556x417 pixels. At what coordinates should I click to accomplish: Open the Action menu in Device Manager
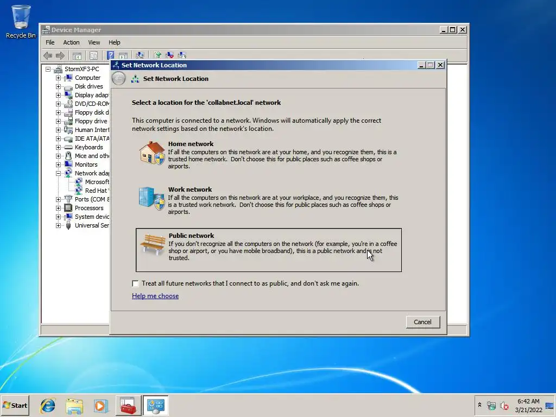tap(71, 42)
